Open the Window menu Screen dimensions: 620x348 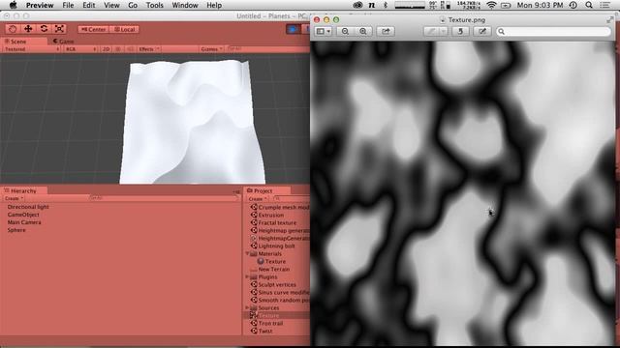point(185,5)
